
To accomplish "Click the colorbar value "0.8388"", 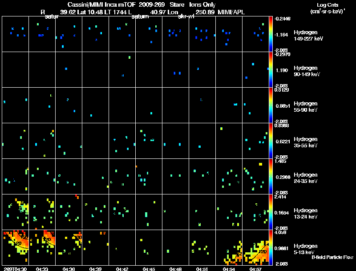I will [x=282, y=125].
